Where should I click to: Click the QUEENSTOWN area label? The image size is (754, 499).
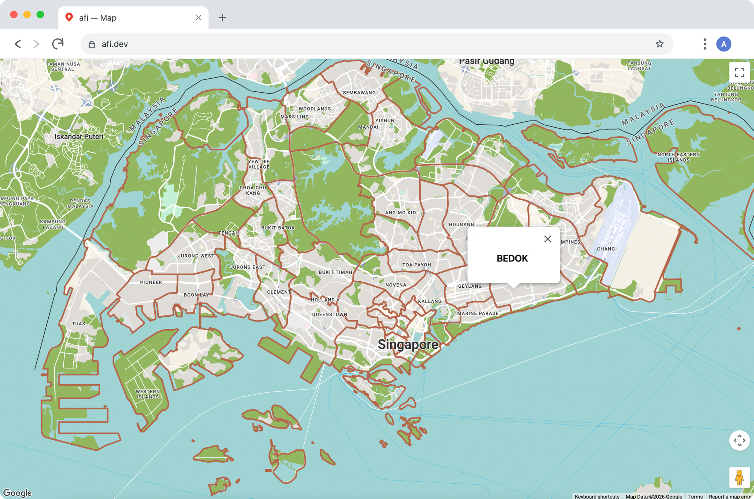[x=329, y=314]
